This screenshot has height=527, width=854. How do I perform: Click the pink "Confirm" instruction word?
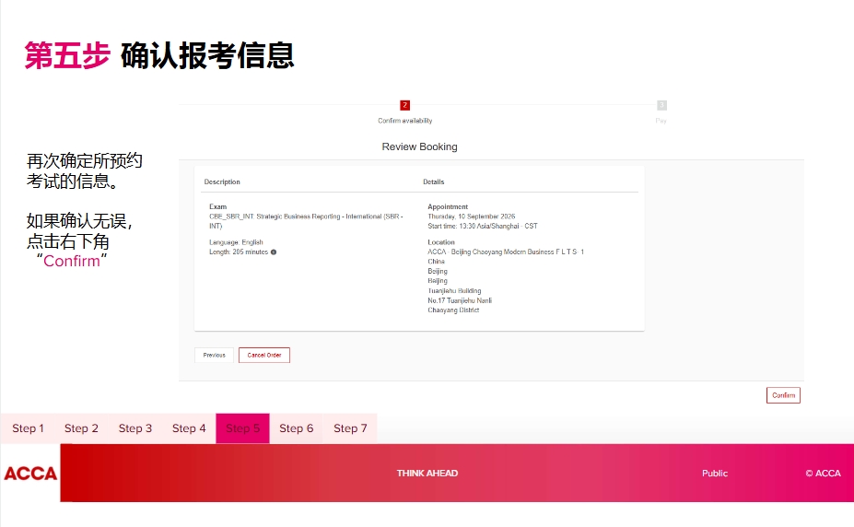72,261
